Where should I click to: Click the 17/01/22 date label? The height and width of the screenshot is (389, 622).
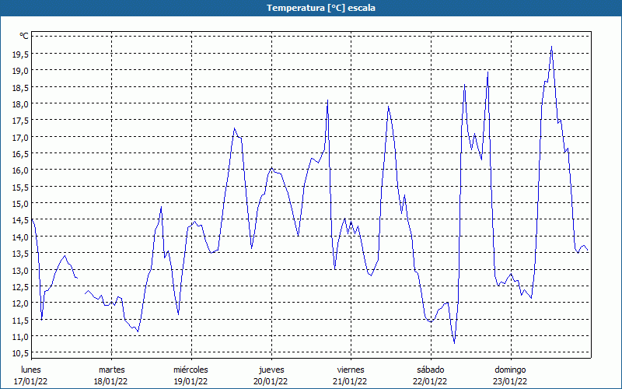click(x=30, y=381)
